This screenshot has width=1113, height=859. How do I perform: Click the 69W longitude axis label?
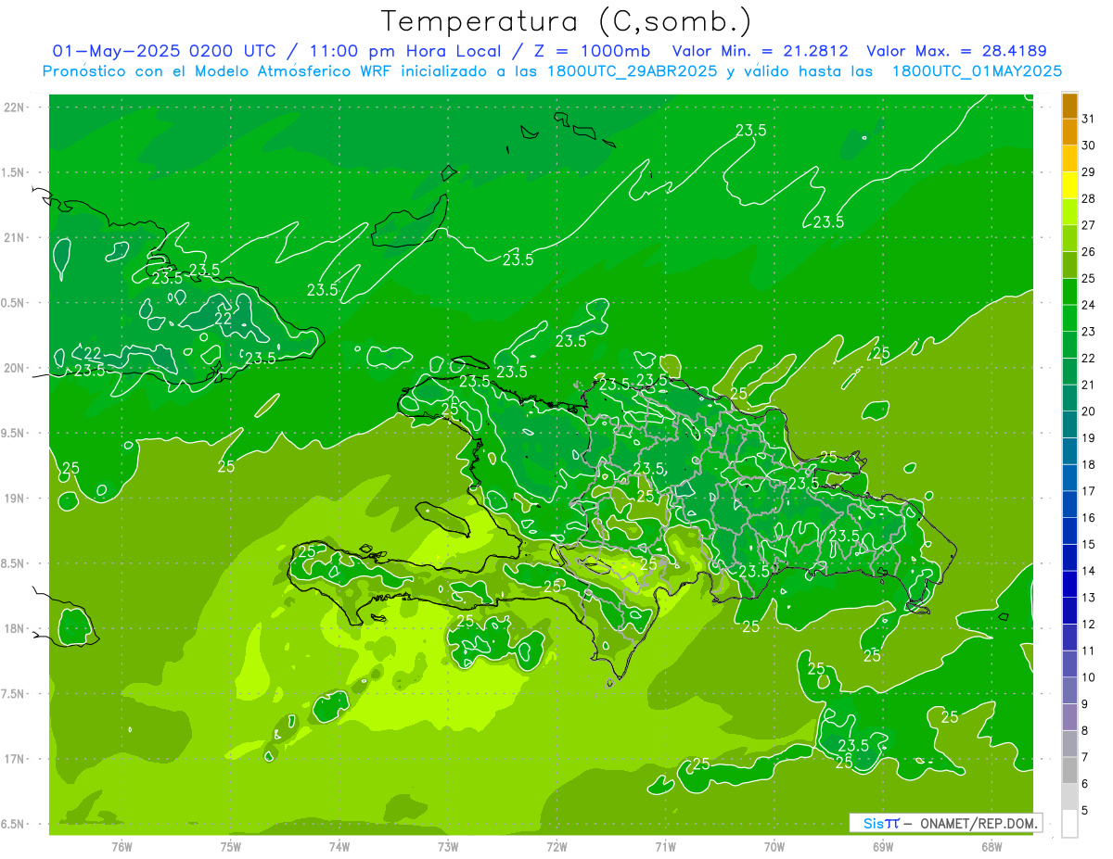point(883,846)
